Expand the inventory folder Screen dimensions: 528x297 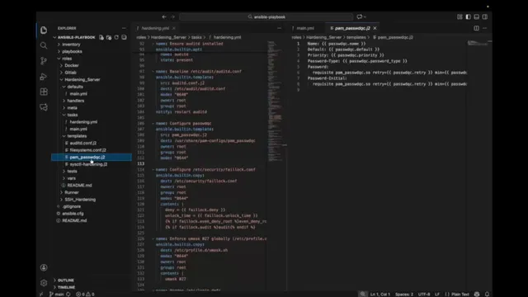point(71,45)
